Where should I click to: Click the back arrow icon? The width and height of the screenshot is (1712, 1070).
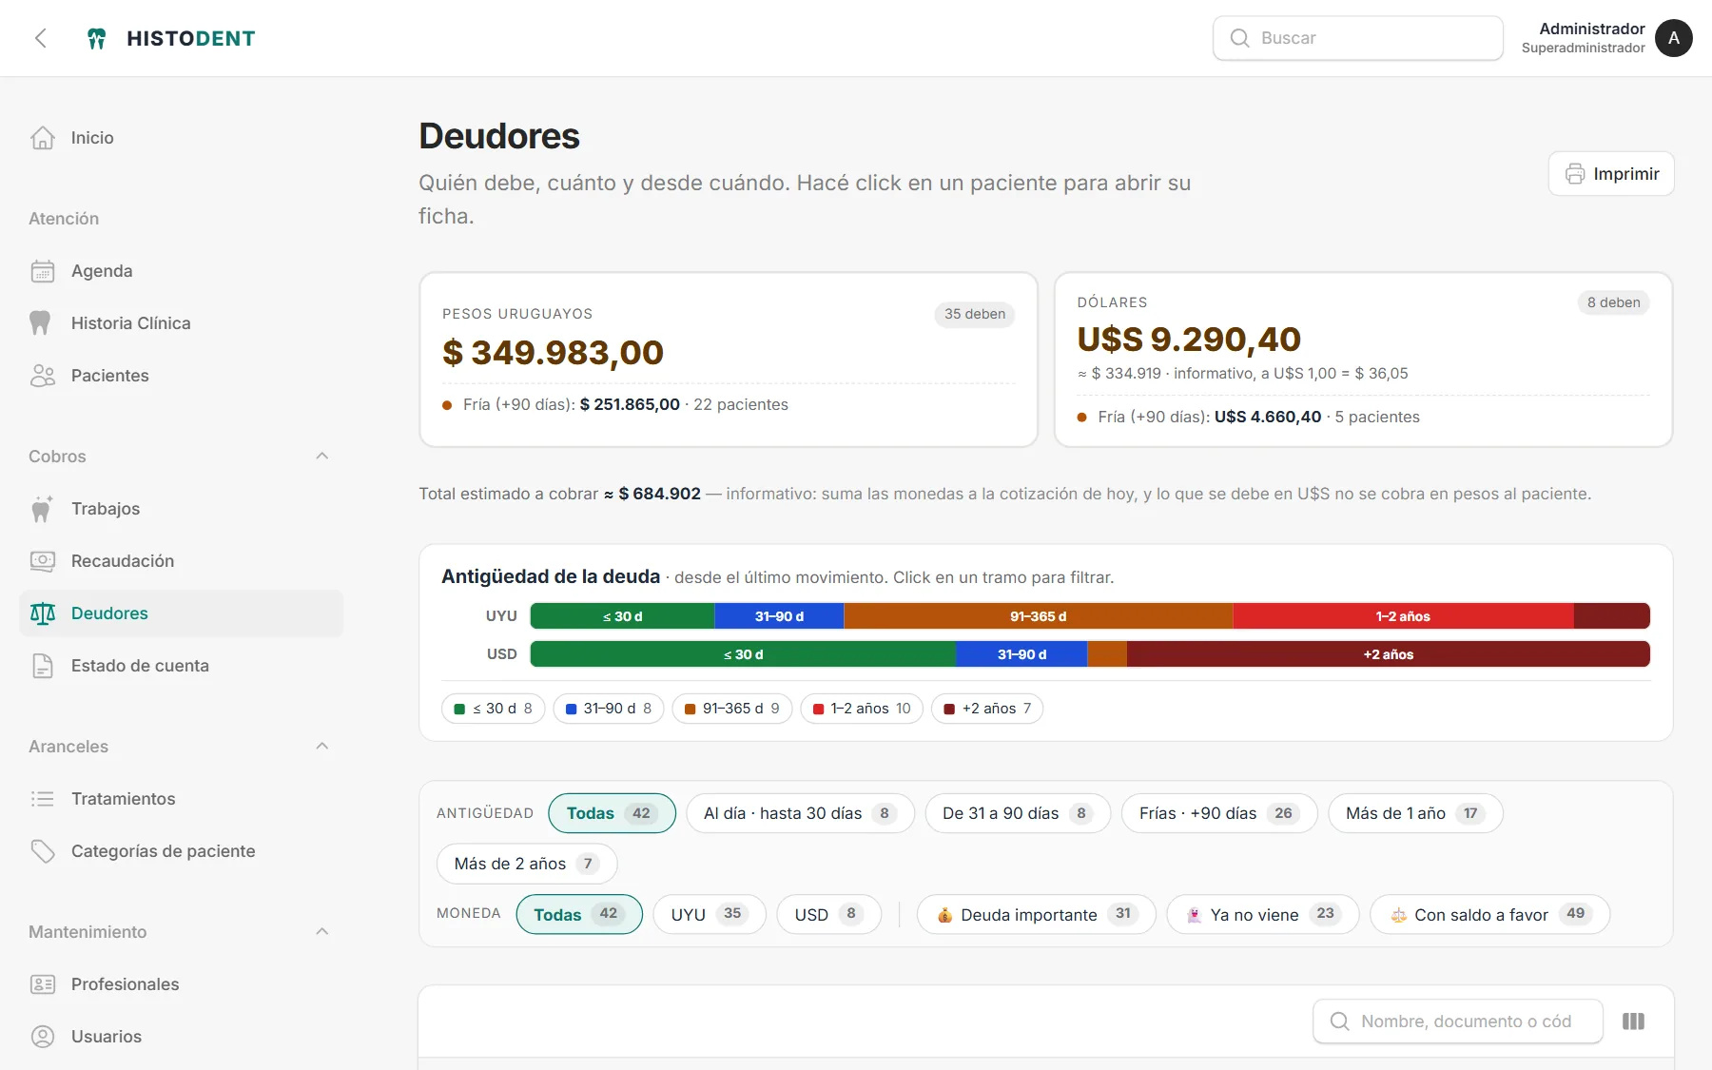41,38
